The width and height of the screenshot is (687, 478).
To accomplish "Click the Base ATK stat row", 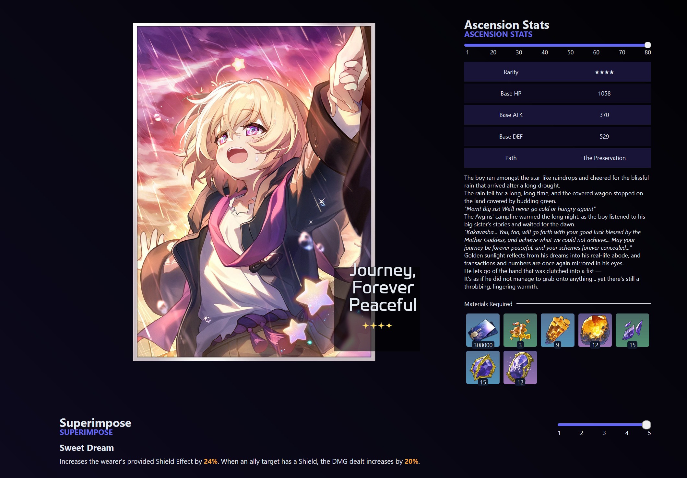I will pyautogui.click(x=558, y=115).
